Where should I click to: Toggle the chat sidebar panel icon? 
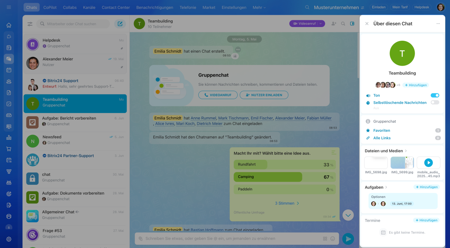click(352, 24)
